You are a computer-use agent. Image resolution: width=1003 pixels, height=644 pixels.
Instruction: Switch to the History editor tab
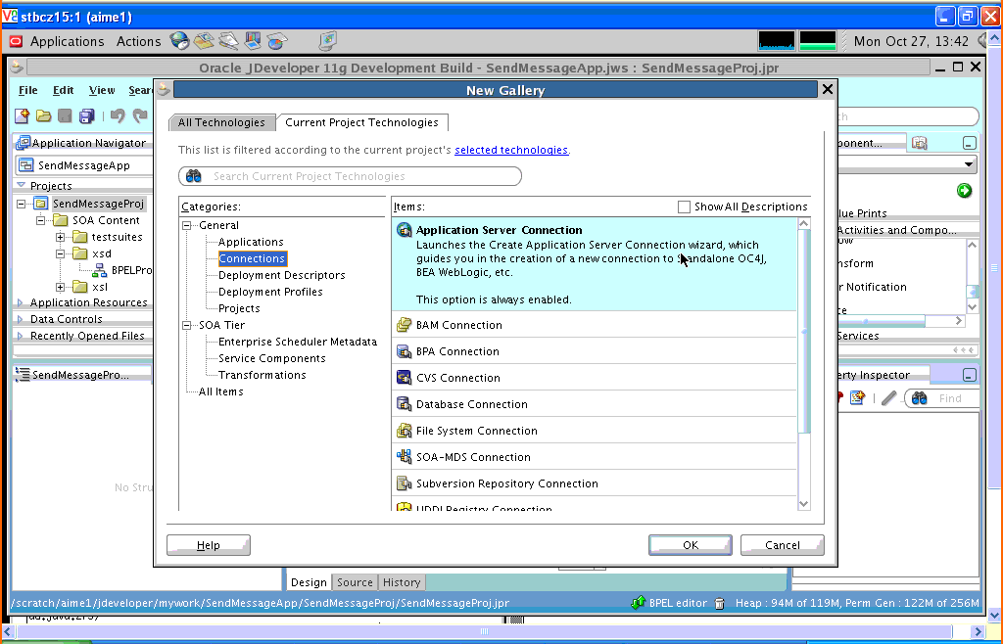(x=402, y=582)
